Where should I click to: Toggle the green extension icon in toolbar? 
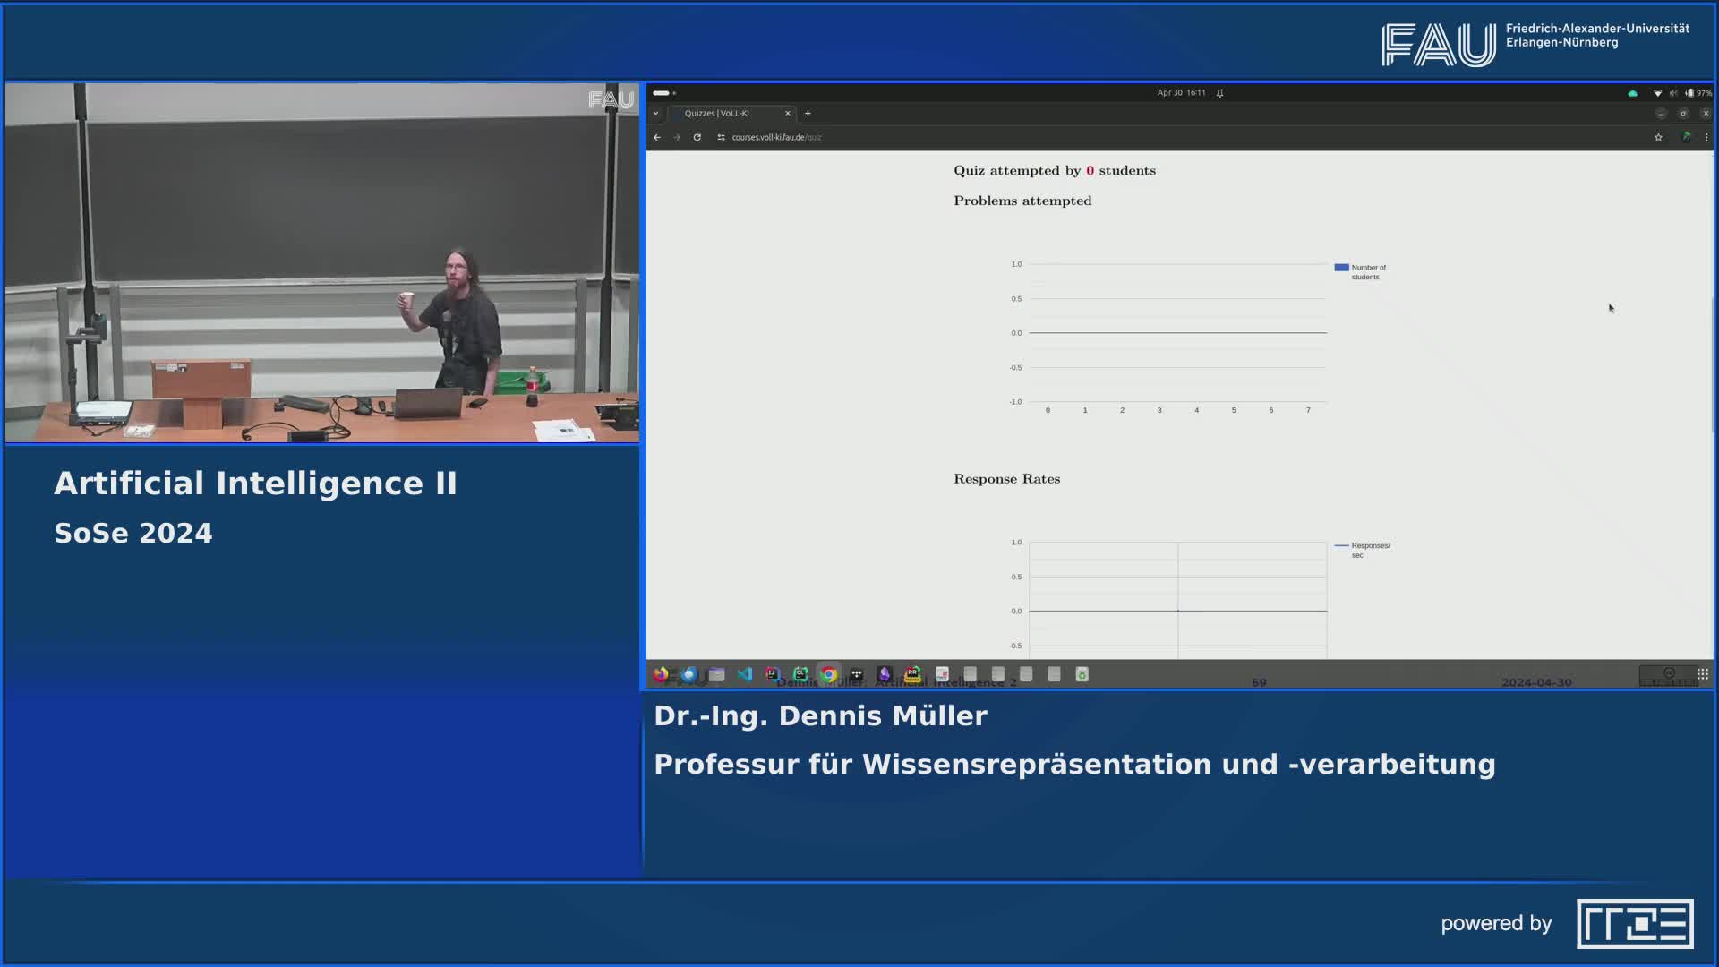click(1686, 137)
